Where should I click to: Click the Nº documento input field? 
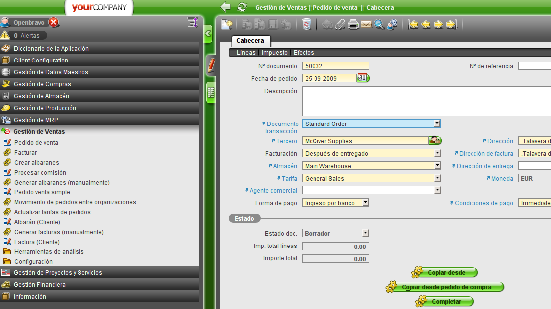tap(335, 66)
